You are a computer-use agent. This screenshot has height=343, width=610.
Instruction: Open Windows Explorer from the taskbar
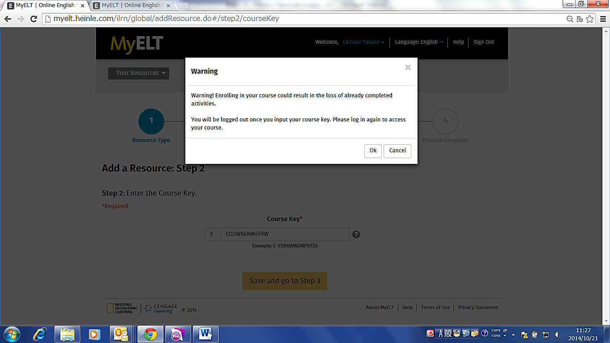(67, 334)
